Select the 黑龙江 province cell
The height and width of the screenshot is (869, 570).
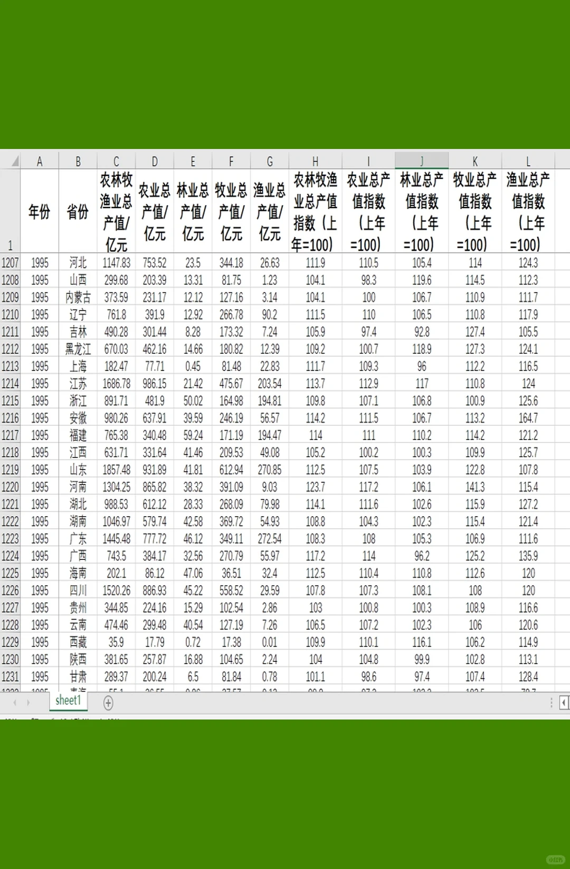point(78,349)
